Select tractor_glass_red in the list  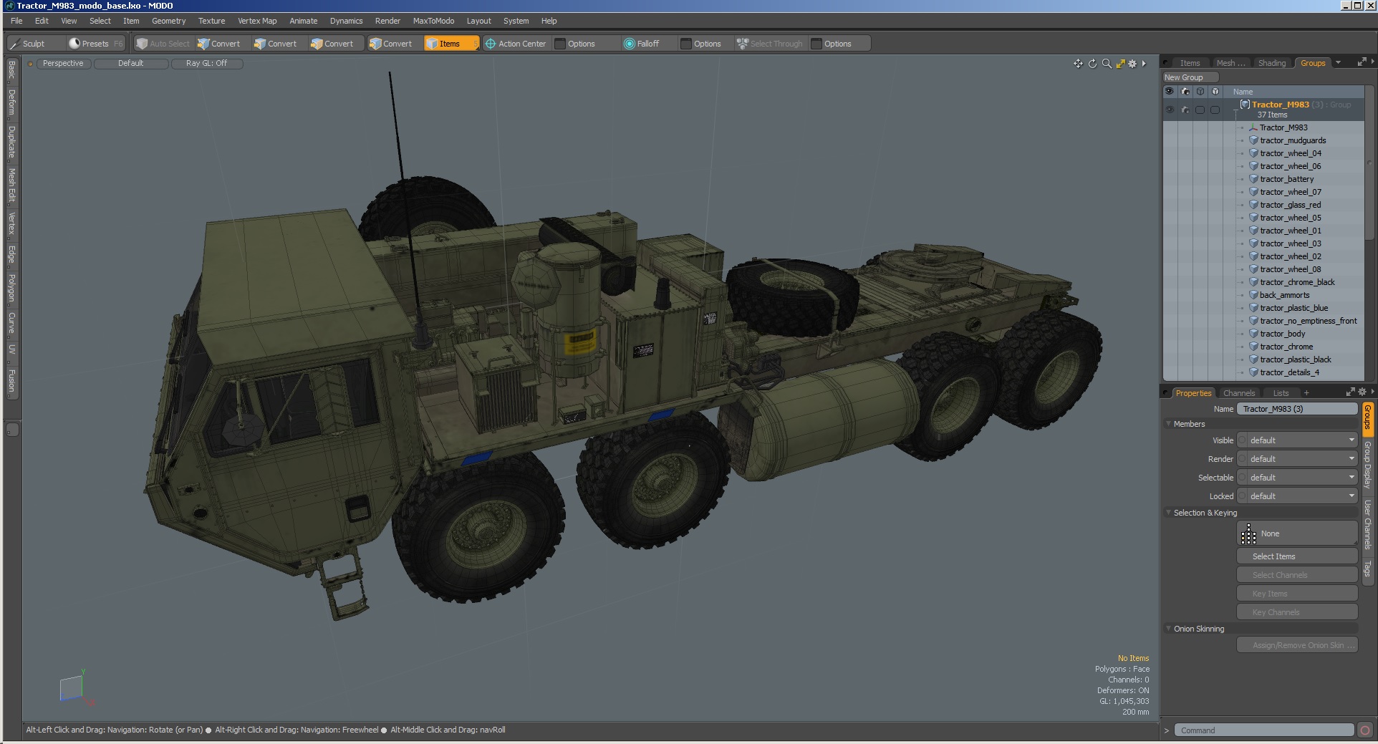tap(1290, 205)
